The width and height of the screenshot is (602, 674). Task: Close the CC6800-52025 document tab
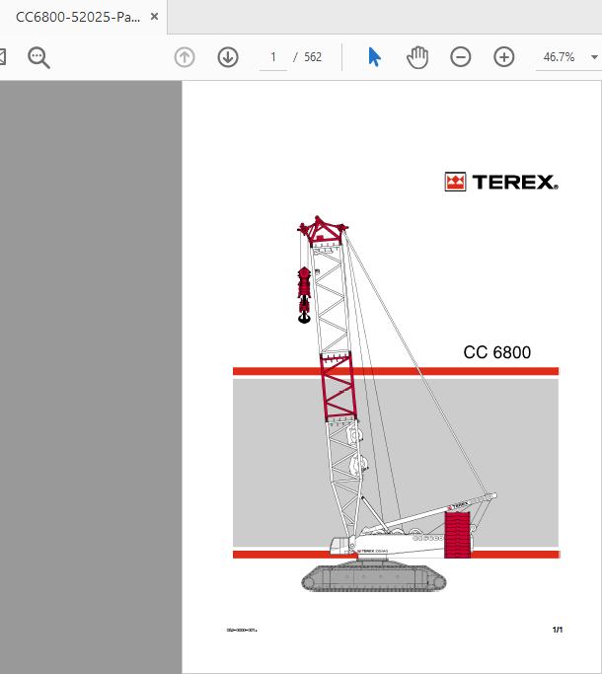click(x=154, y=17)
